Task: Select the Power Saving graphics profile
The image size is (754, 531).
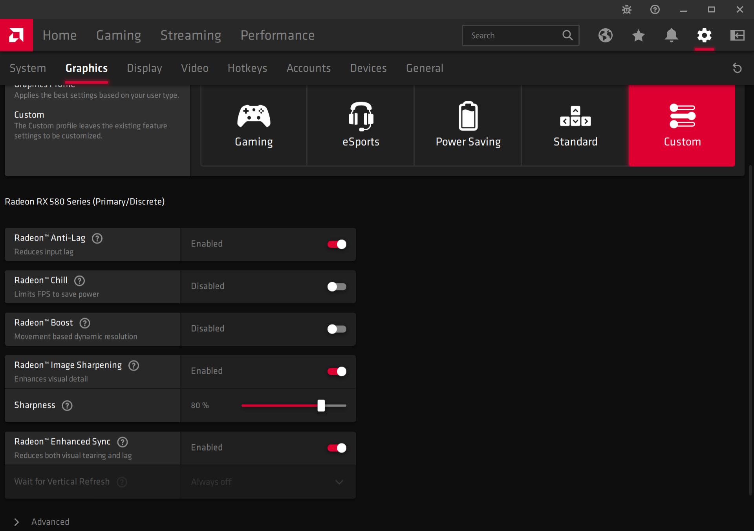Action: (x=468, y=125)
